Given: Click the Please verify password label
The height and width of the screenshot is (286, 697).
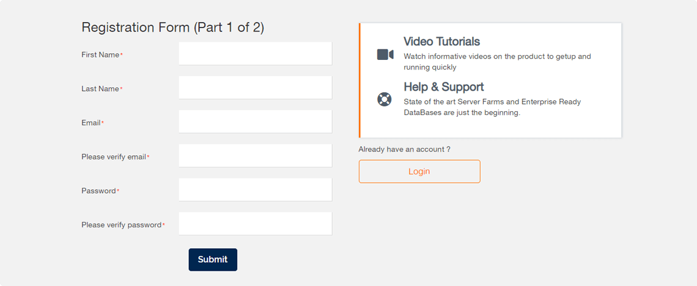Looking at the screenshot, I should [121, 225].
